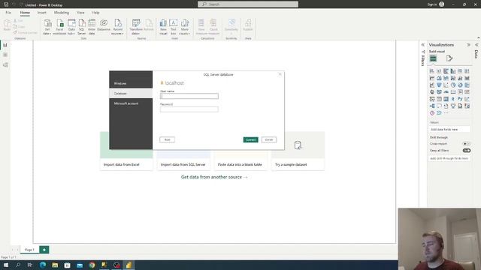This screenshot has width=481, height=270.
Task: Pick the Q&A speech bubble visual
Action: tap(439, 106)
